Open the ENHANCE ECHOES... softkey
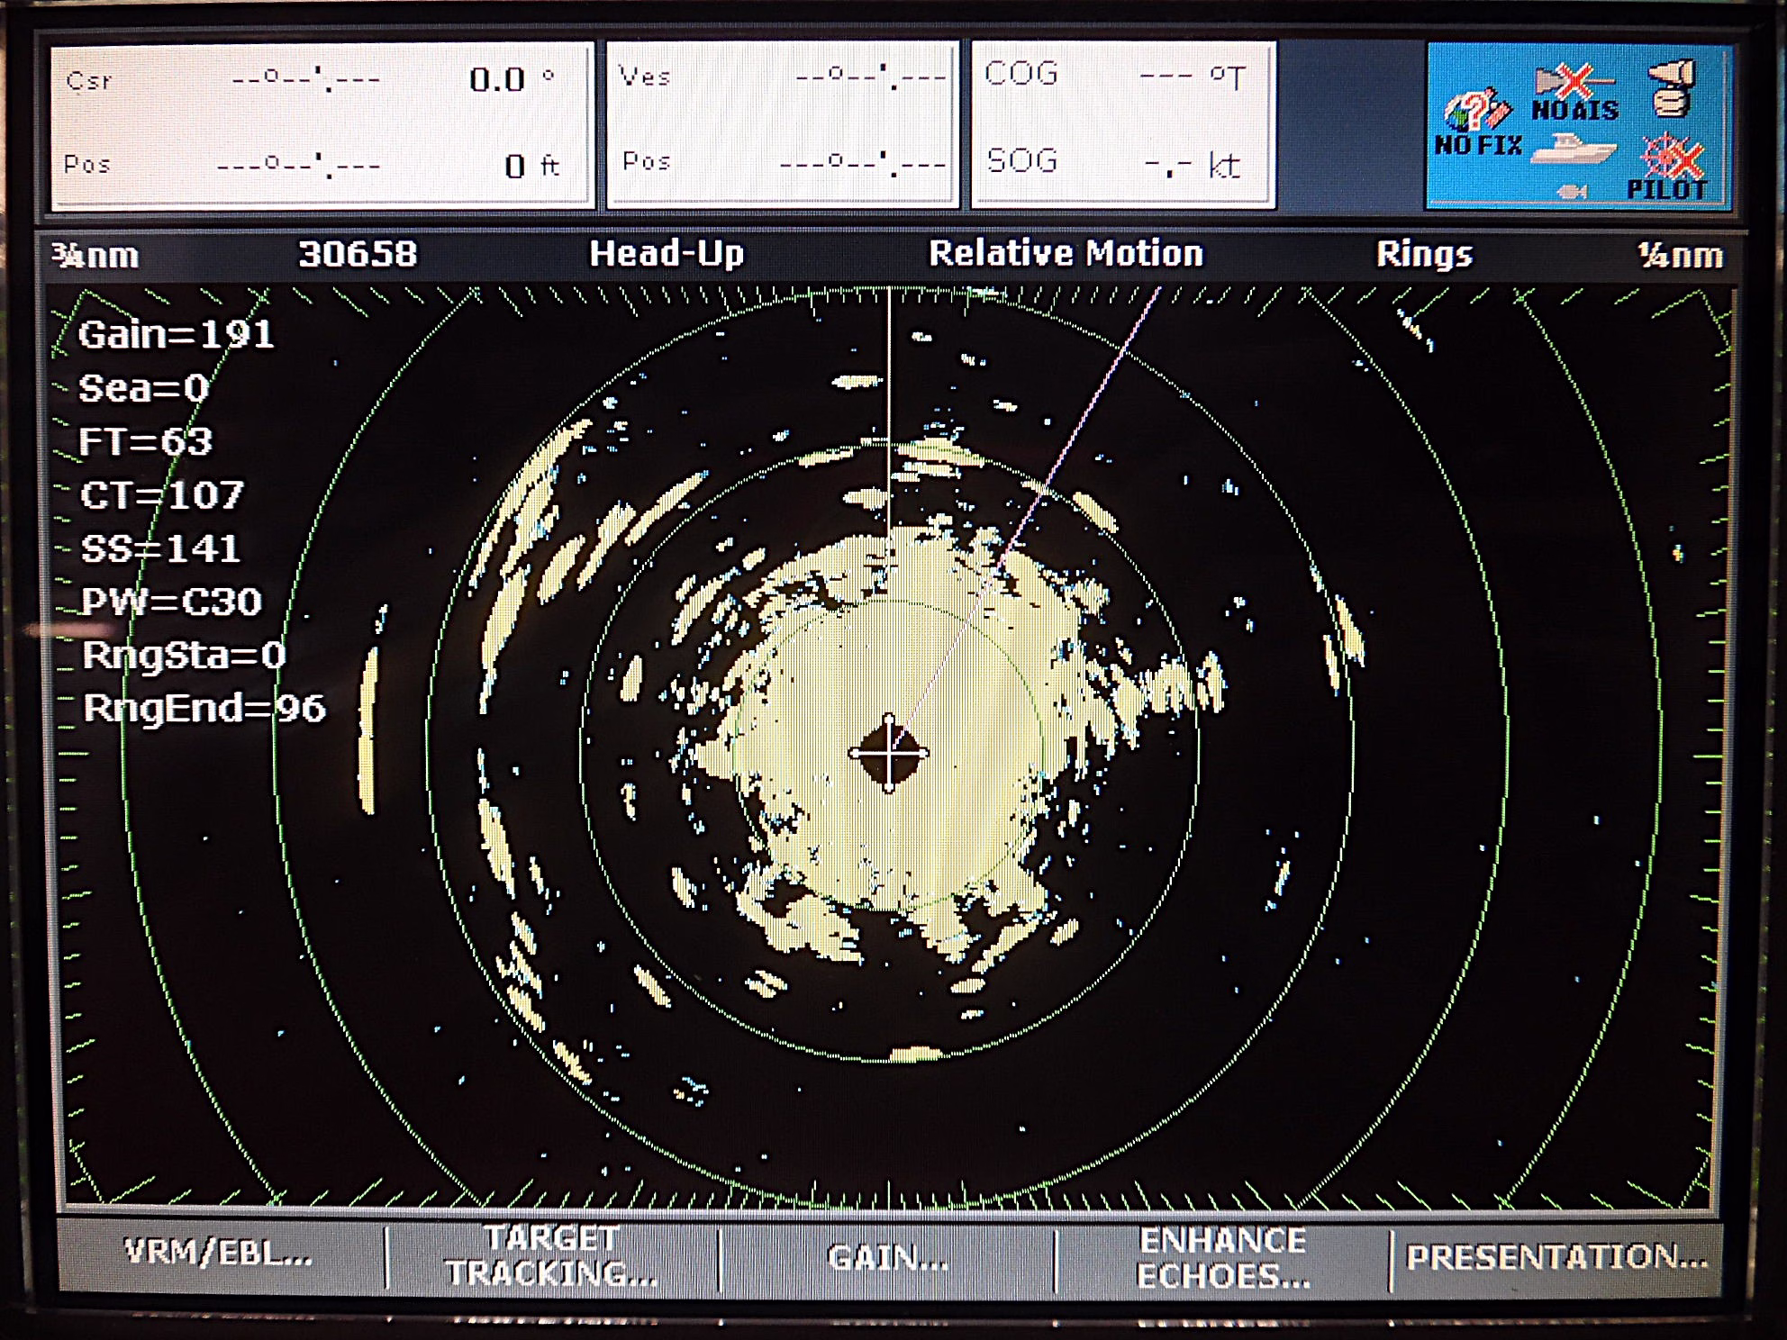Image resolution: width=1787 pixels, height=1340 pixels. (x=1222, y=1258)
